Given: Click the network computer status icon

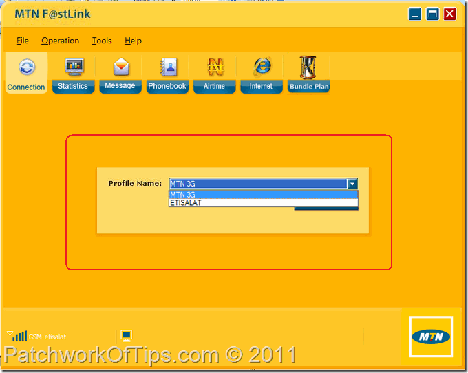Looking at the screenshot, I should click(x=126, y=336).
